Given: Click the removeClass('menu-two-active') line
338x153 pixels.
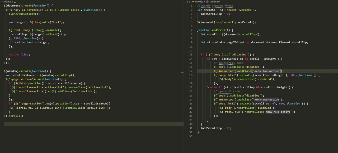Looking at the screenshot, I should point(258,112).
